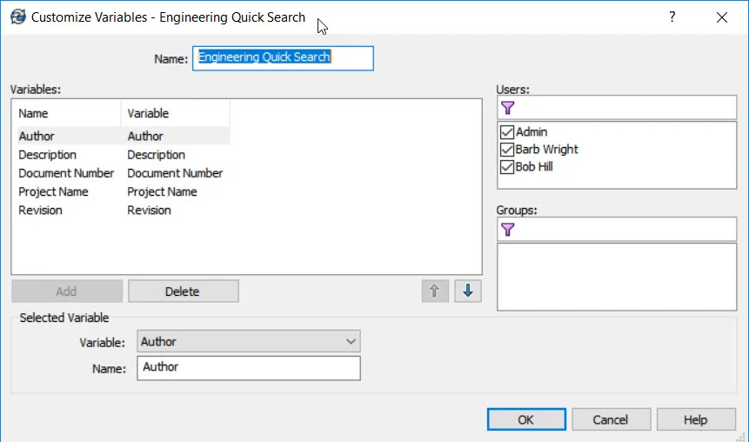Select the Document Number variable row

(66, 173)
